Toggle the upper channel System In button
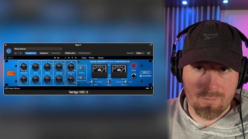This screenshot has width=248, height=139. [82, 68]
